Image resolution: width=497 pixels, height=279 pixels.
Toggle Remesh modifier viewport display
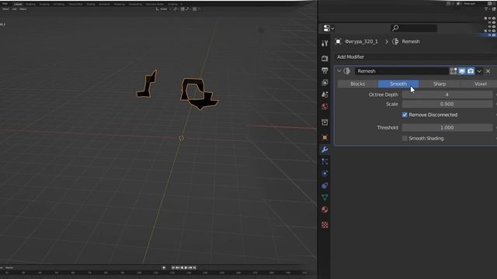pos(462,71)
